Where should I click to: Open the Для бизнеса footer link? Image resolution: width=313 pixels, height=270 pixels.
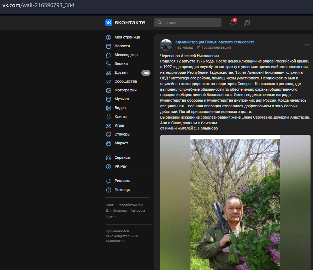[x=116, y=211]
